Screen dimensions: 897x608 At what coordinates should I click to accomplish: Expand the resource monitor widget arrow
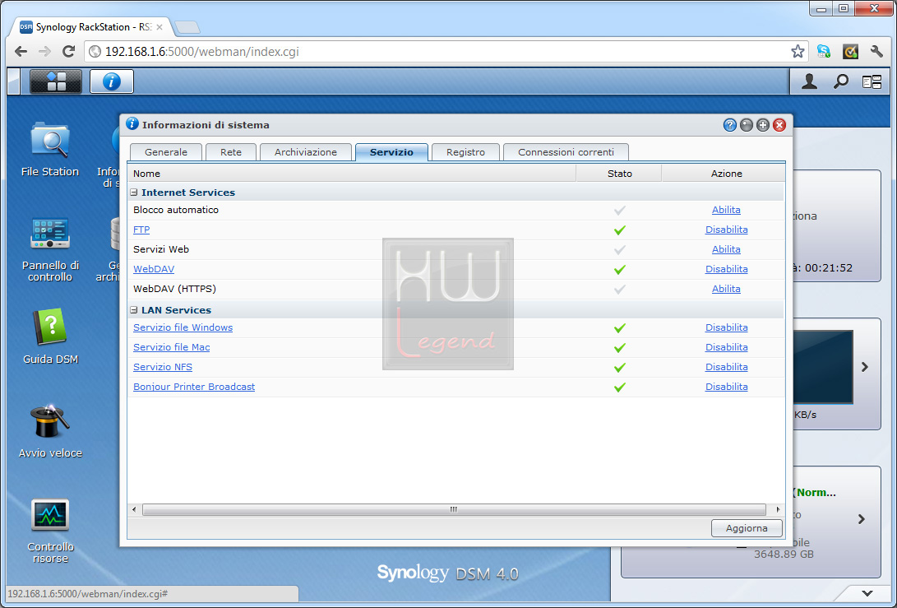(x=864, y=367)
